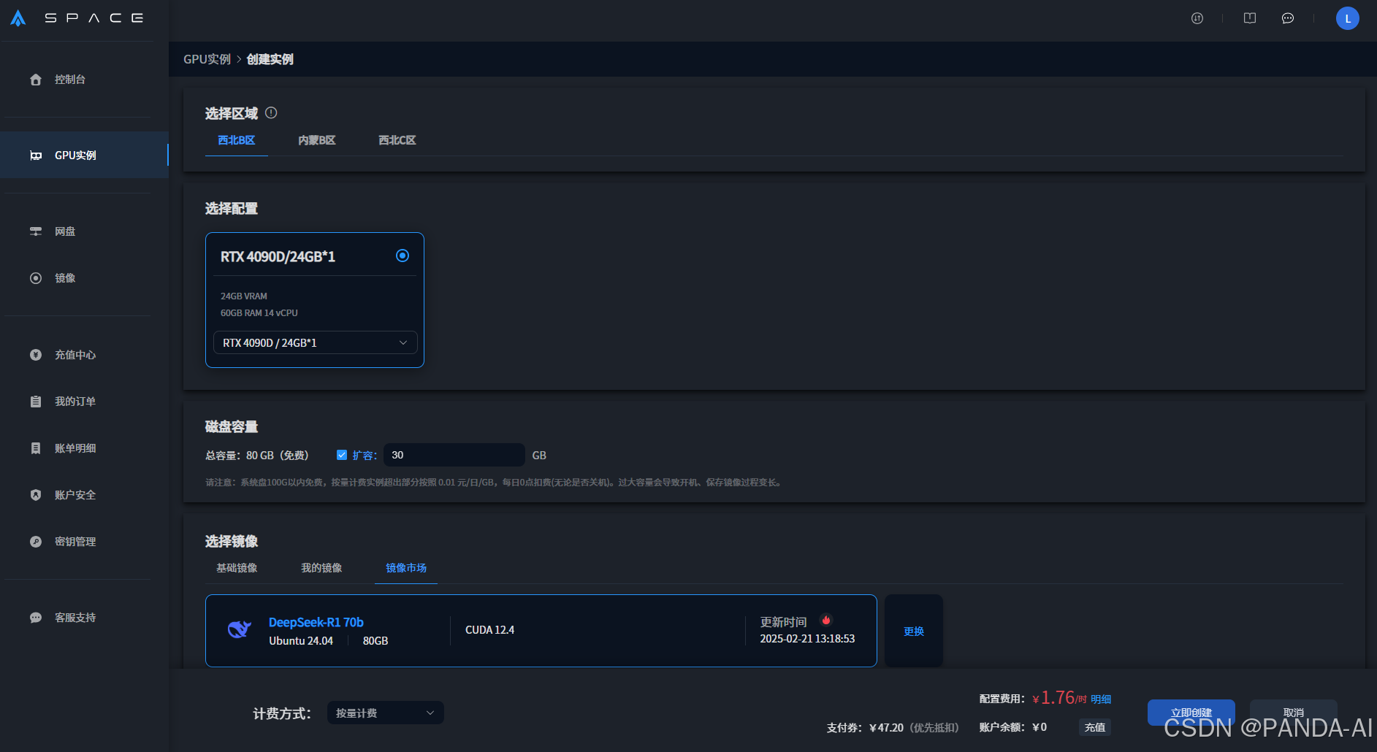Click the 密钥管理 key icon
1377x752 pixels.
pos(36,542)
